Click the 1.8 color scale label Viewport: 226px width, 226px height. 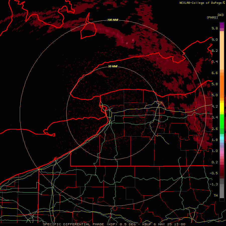point(215,140)
